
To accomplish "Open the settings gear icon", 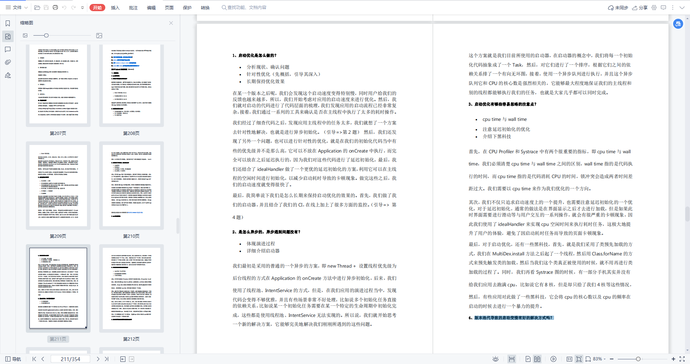I will 654,8.
